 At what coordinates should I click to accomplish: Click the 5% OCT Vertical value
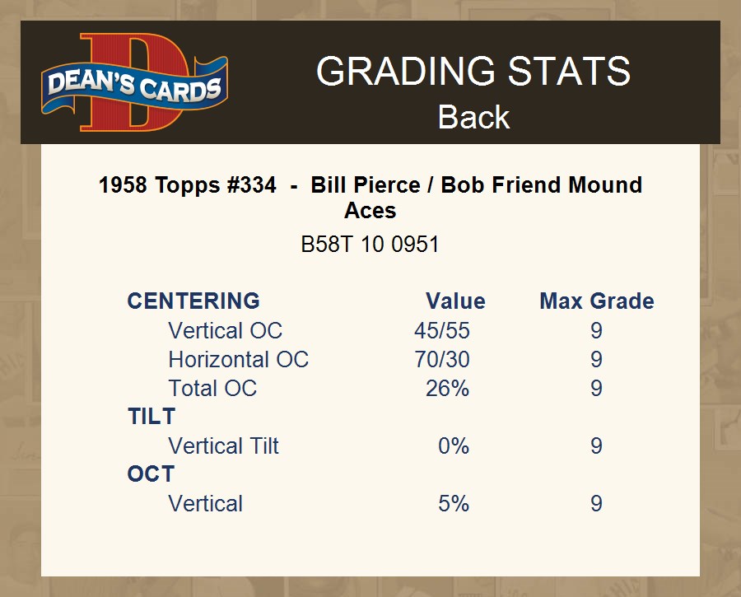point(453,504)
